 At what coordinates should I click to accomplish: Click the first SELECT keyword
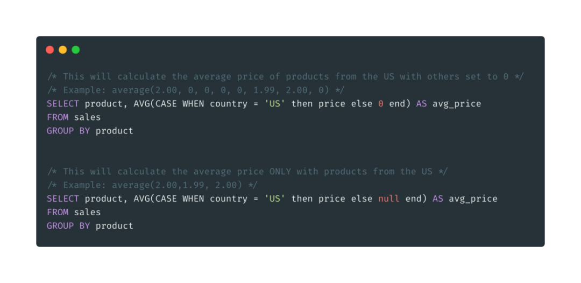63,104
